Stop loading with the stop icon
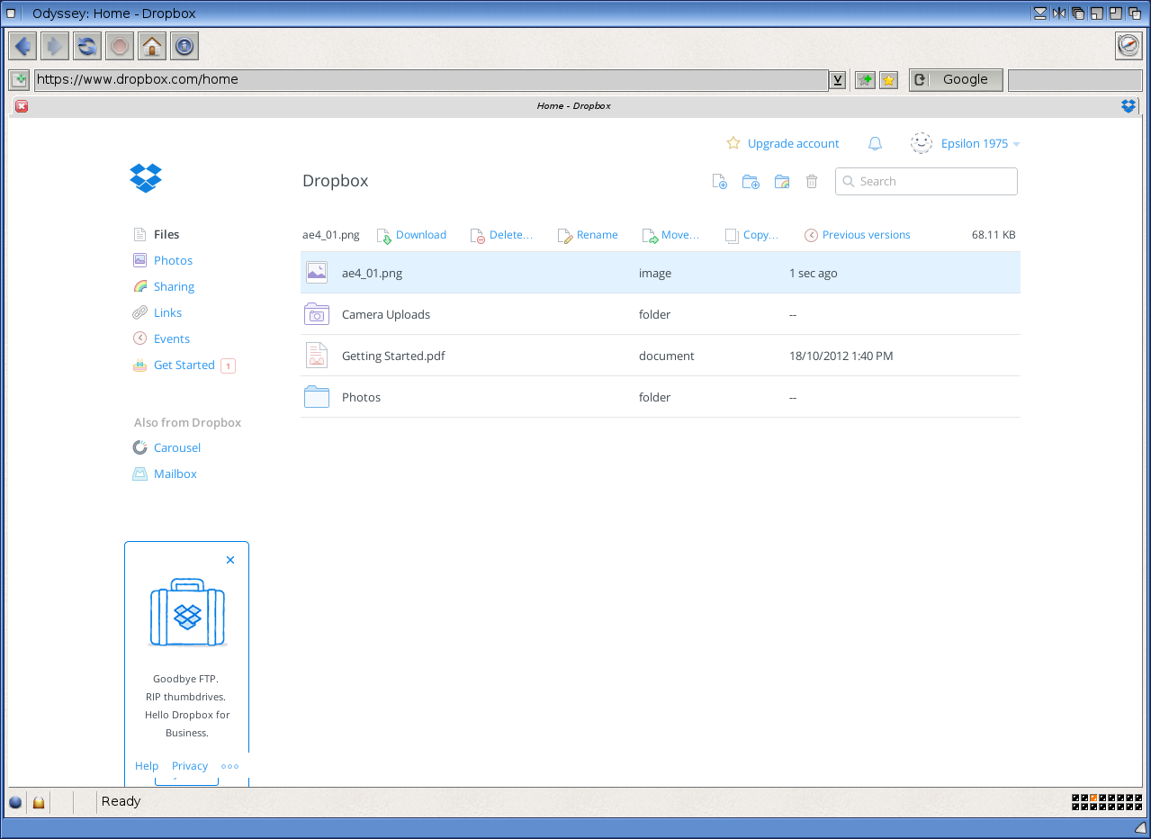This screenshot has width=1151, height=839. click(x=120, y=46)
